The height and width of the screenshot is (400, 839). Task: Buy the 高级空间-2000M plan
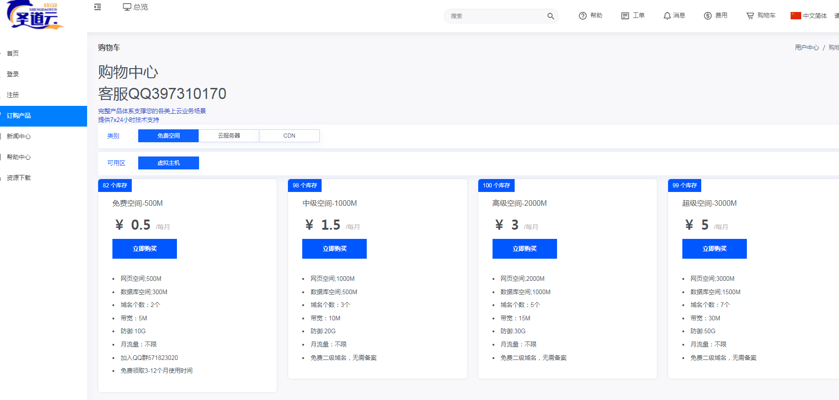click(524, 249)
